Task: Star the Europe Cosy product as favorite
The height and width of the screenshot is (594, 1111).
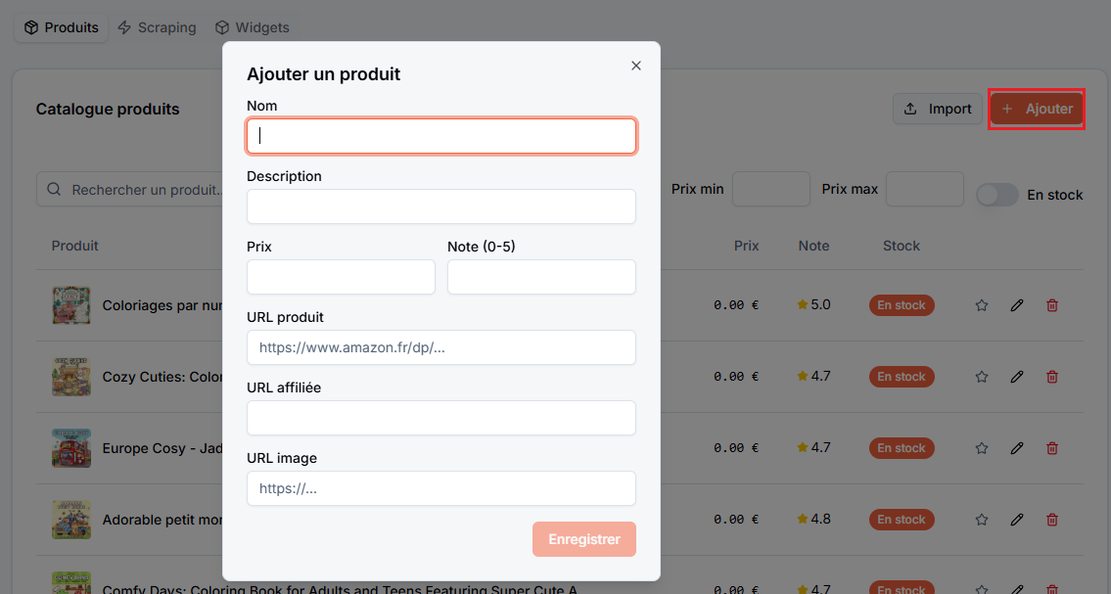Action: [982, 448]
